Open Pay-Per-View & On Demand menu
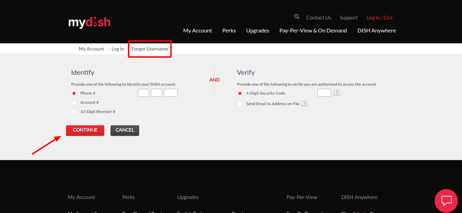Image resolution: width=462 pixels, height=213 pixels. pos(313,30)
